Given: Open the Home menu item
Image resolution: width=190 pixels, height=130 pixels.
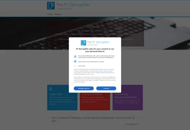Looking at the screenshot, I should coord(50,14).
